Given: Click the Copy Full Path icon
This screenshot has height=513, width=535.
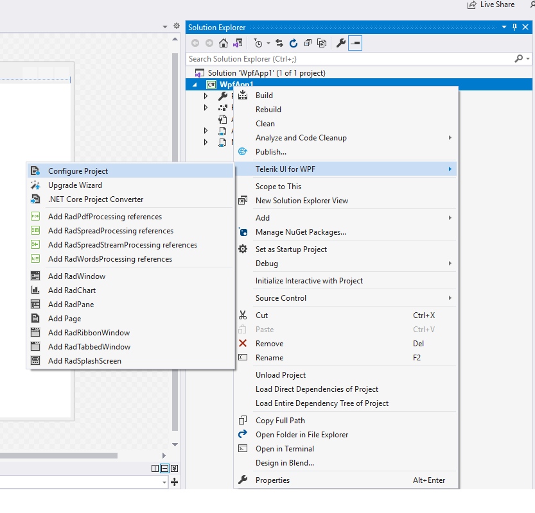Looking at the screenshot, I should [243, 421].
